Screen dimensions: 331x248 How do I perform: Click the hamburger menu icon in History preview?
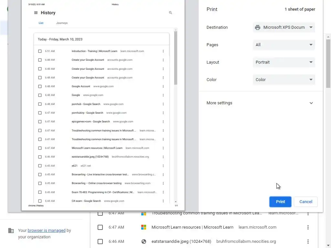click(36, 13)
